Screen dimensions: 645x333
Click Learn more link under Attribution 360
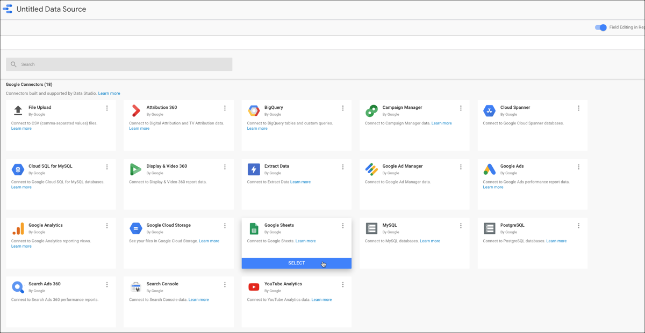[x=139, y=129]
